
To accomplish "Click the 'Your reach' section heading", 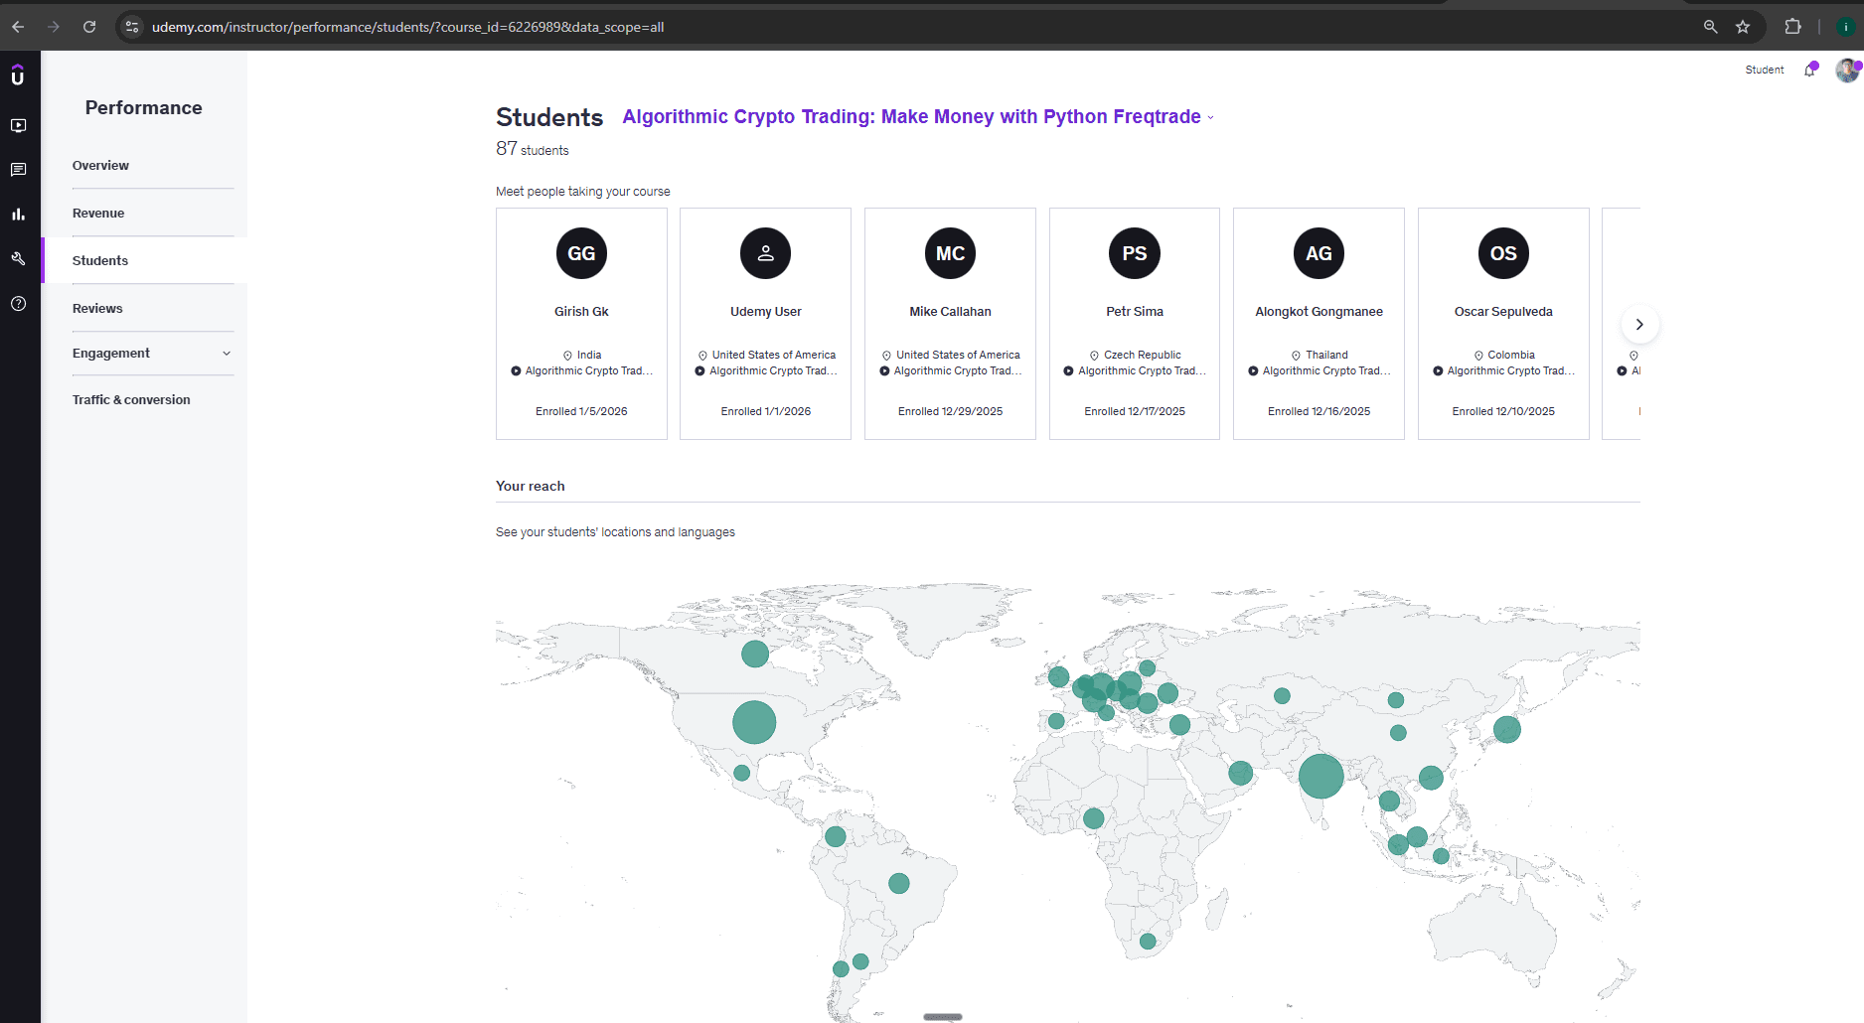I will (530, 486).
